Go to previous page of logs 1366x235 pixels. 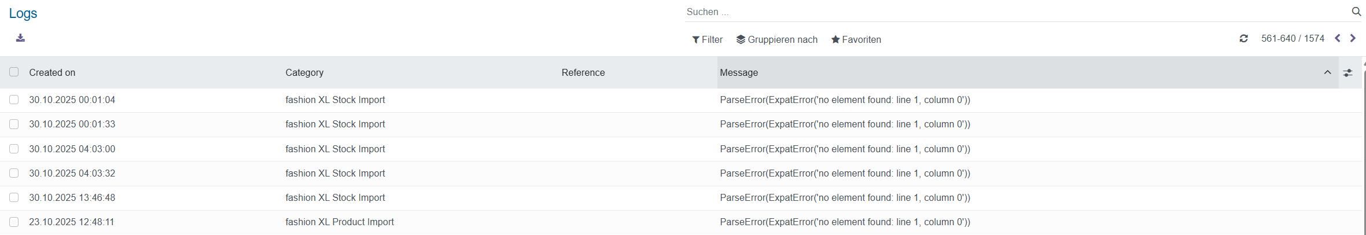1338,38
